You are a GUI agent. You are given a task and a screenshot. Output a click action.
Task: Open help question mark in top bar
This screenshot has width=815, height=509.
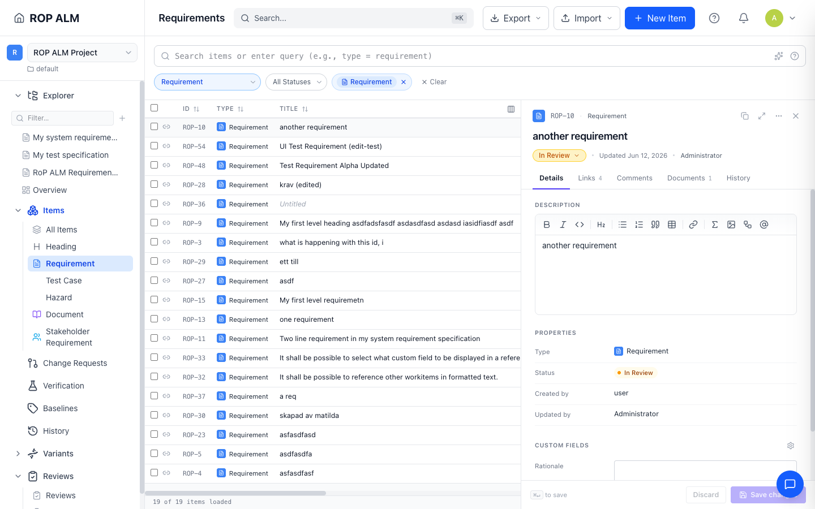(714, 18)
